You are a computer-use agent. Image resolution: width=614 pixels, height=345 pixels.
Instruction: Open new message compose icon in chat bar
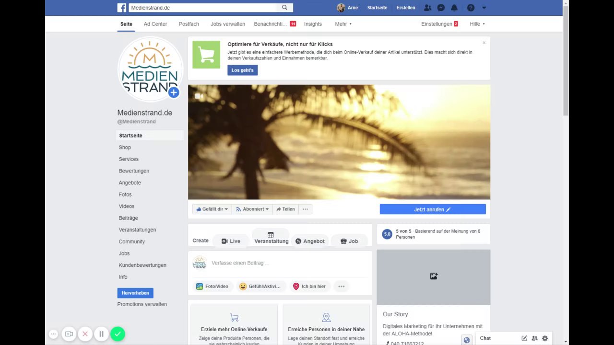tap(524, 338)
